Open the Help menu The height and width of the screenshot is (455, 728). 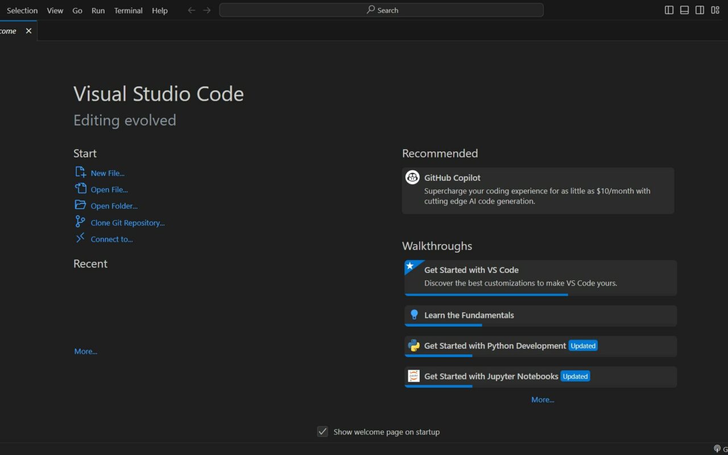click(x=160, y=10)
